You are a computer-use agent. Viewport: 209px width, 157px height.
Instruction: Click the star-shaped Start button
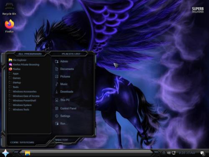point(5,153)
